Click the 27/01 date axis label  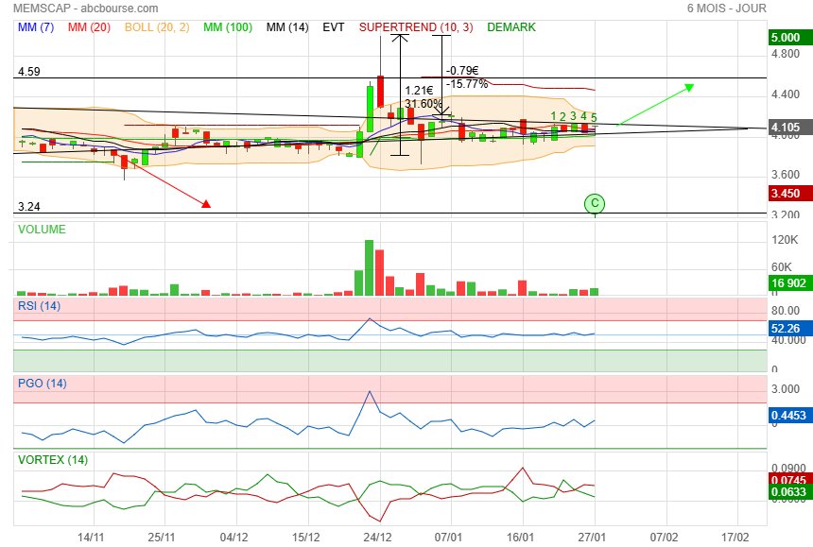point(592,538)
